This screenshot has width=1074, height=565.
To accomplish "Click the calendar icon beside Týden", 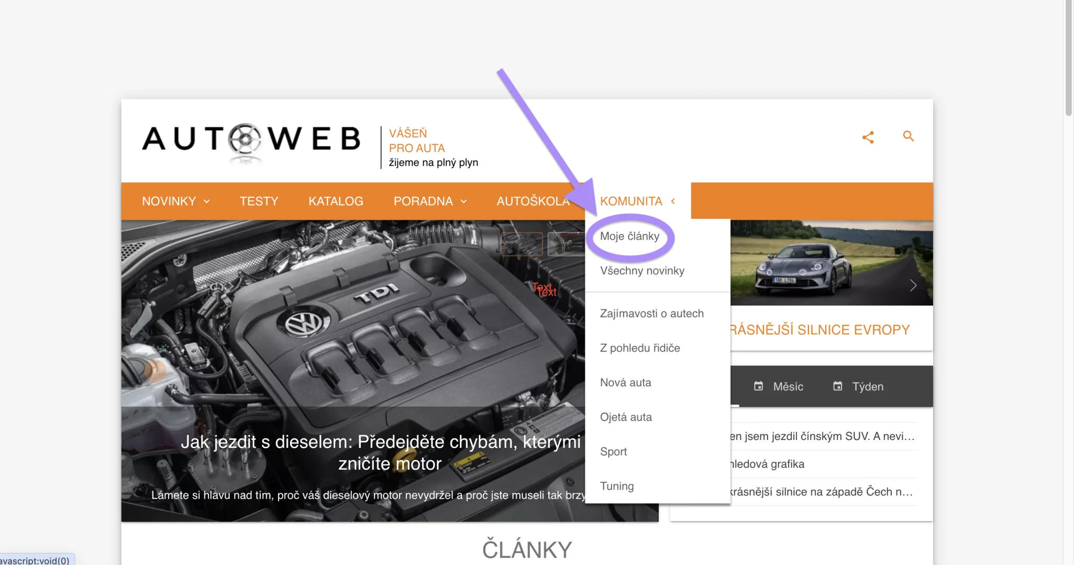I will click(x=838, y=386).
